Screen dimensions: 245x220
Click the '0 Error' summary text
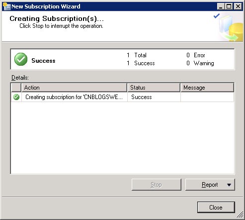[196, 55]
